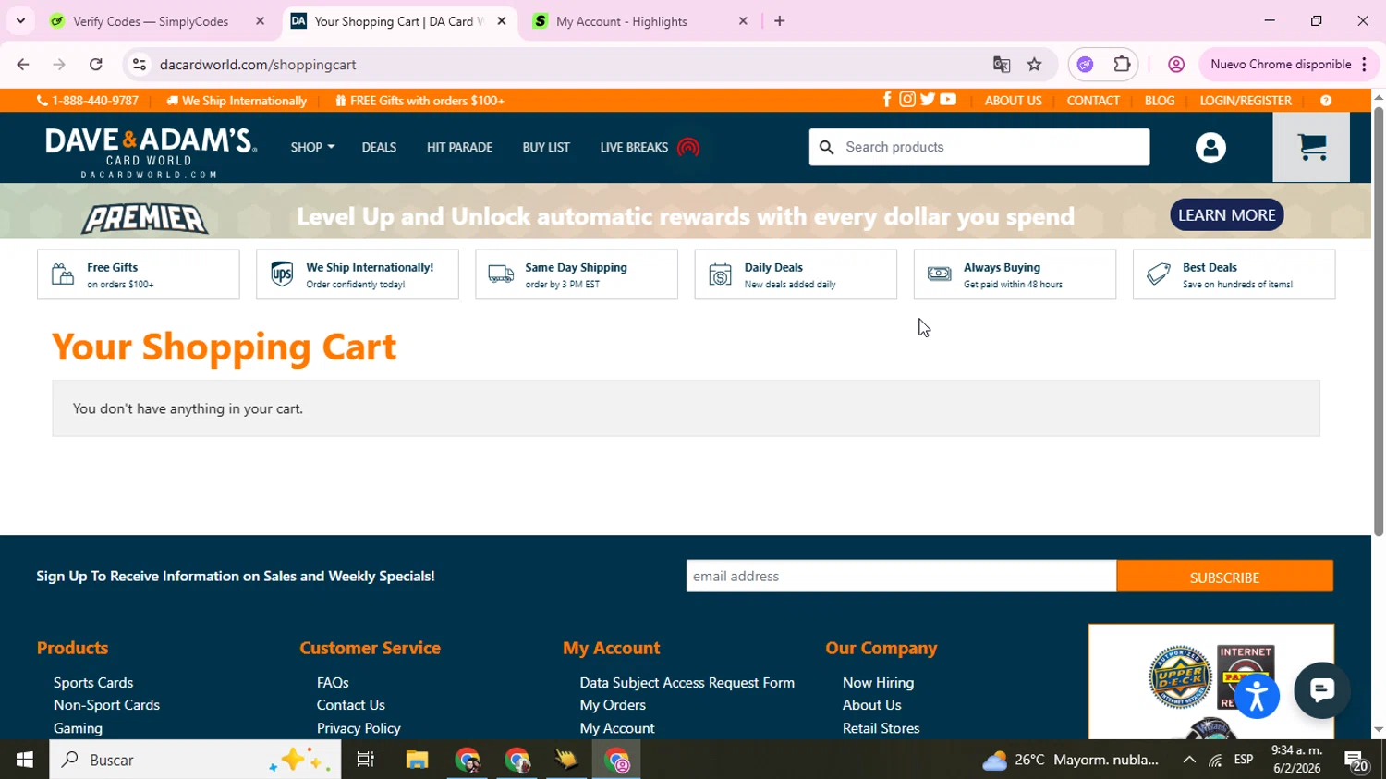The image size is (1386, 779).
Task: Open Data Subject Access Request Form link
Action: pos(687,682)
